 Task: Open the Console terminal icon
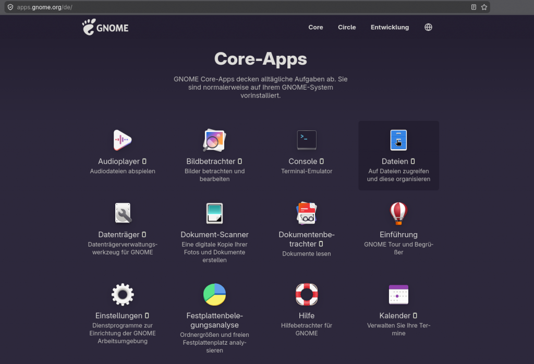(x=307, y=140)
